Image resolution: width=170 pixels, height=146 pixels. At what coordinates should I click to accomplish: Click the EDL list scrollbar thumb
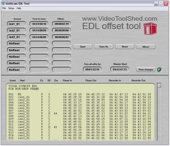click(x=159, y=85)
